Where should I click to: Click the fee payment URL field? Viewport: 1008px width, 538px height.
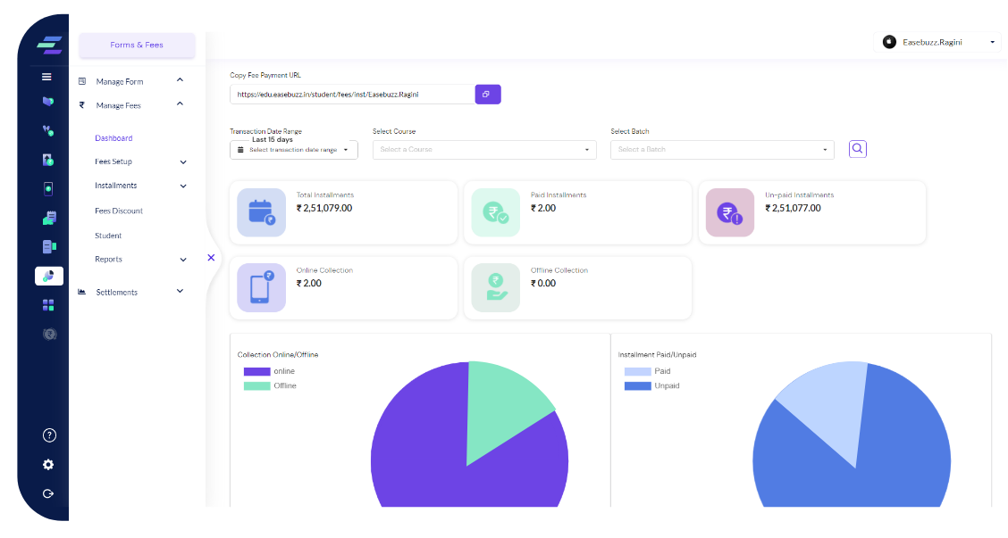pos(352,95)
